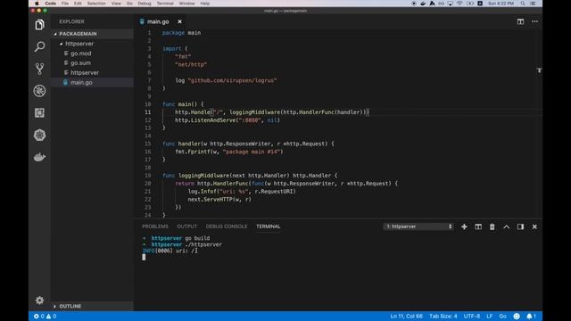Switch to the PROBLEMS tab
The width and height of the screenshot is (571, 321).
(x=155, y=226)
